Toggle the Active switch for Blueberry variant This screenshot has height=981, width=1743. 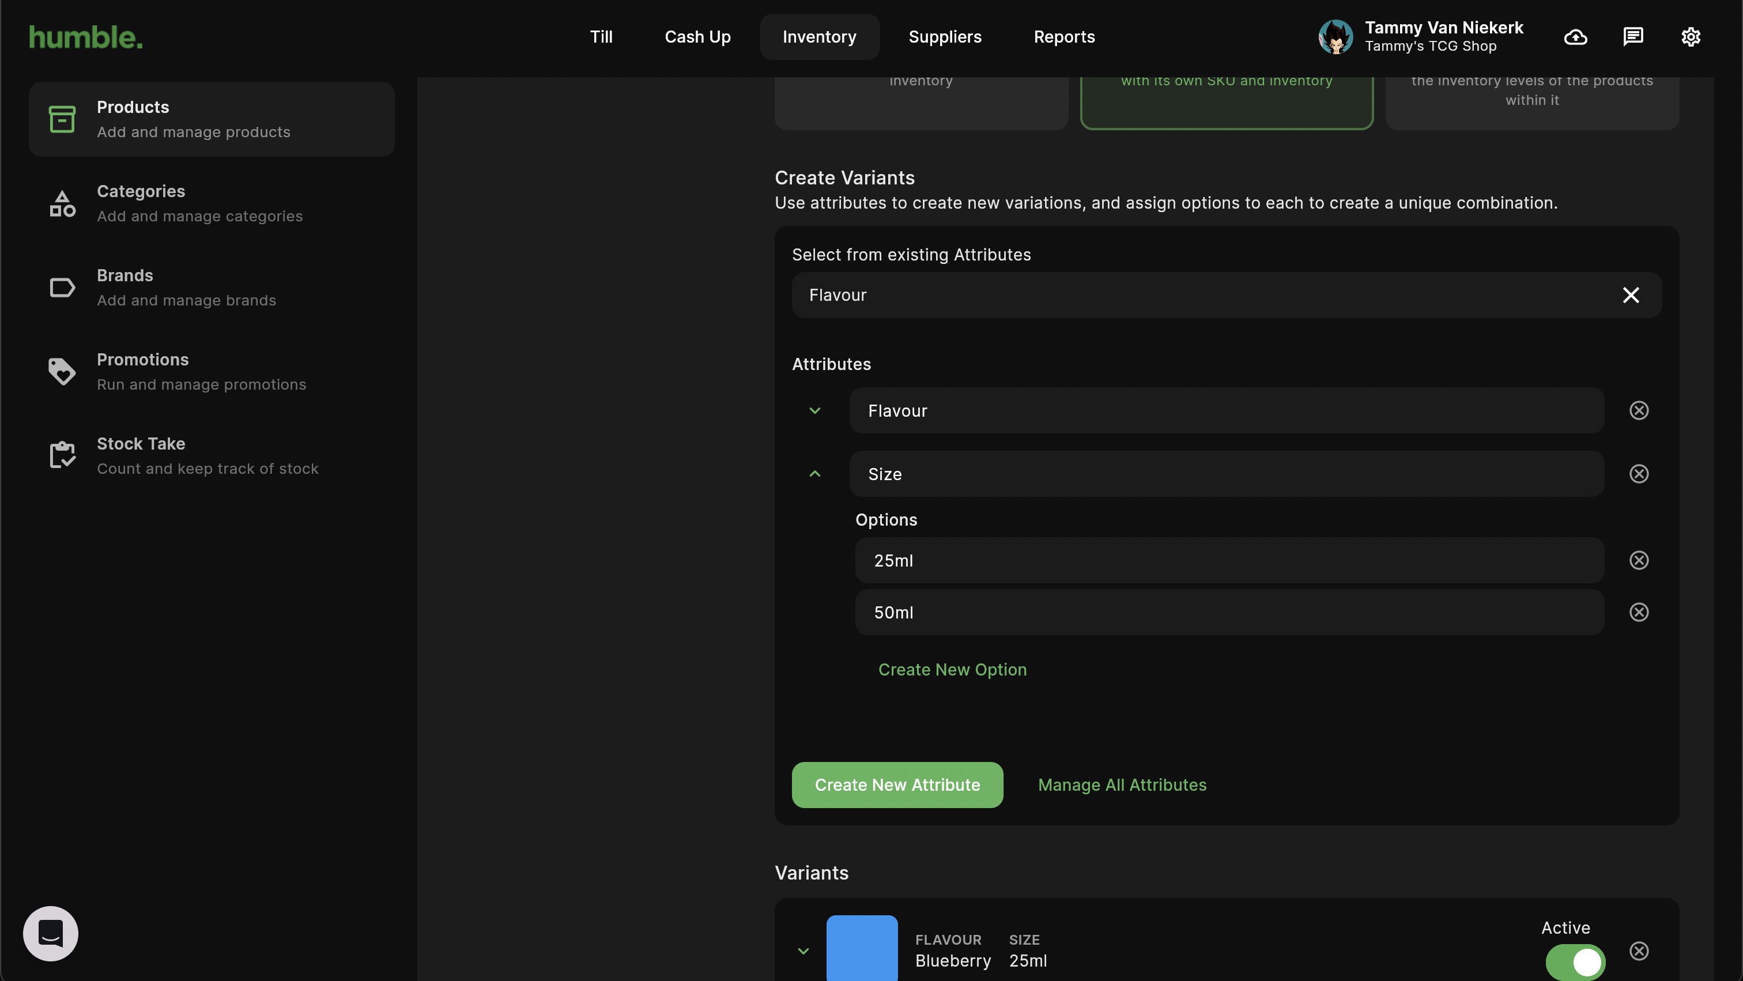(x=1575, y=961)
